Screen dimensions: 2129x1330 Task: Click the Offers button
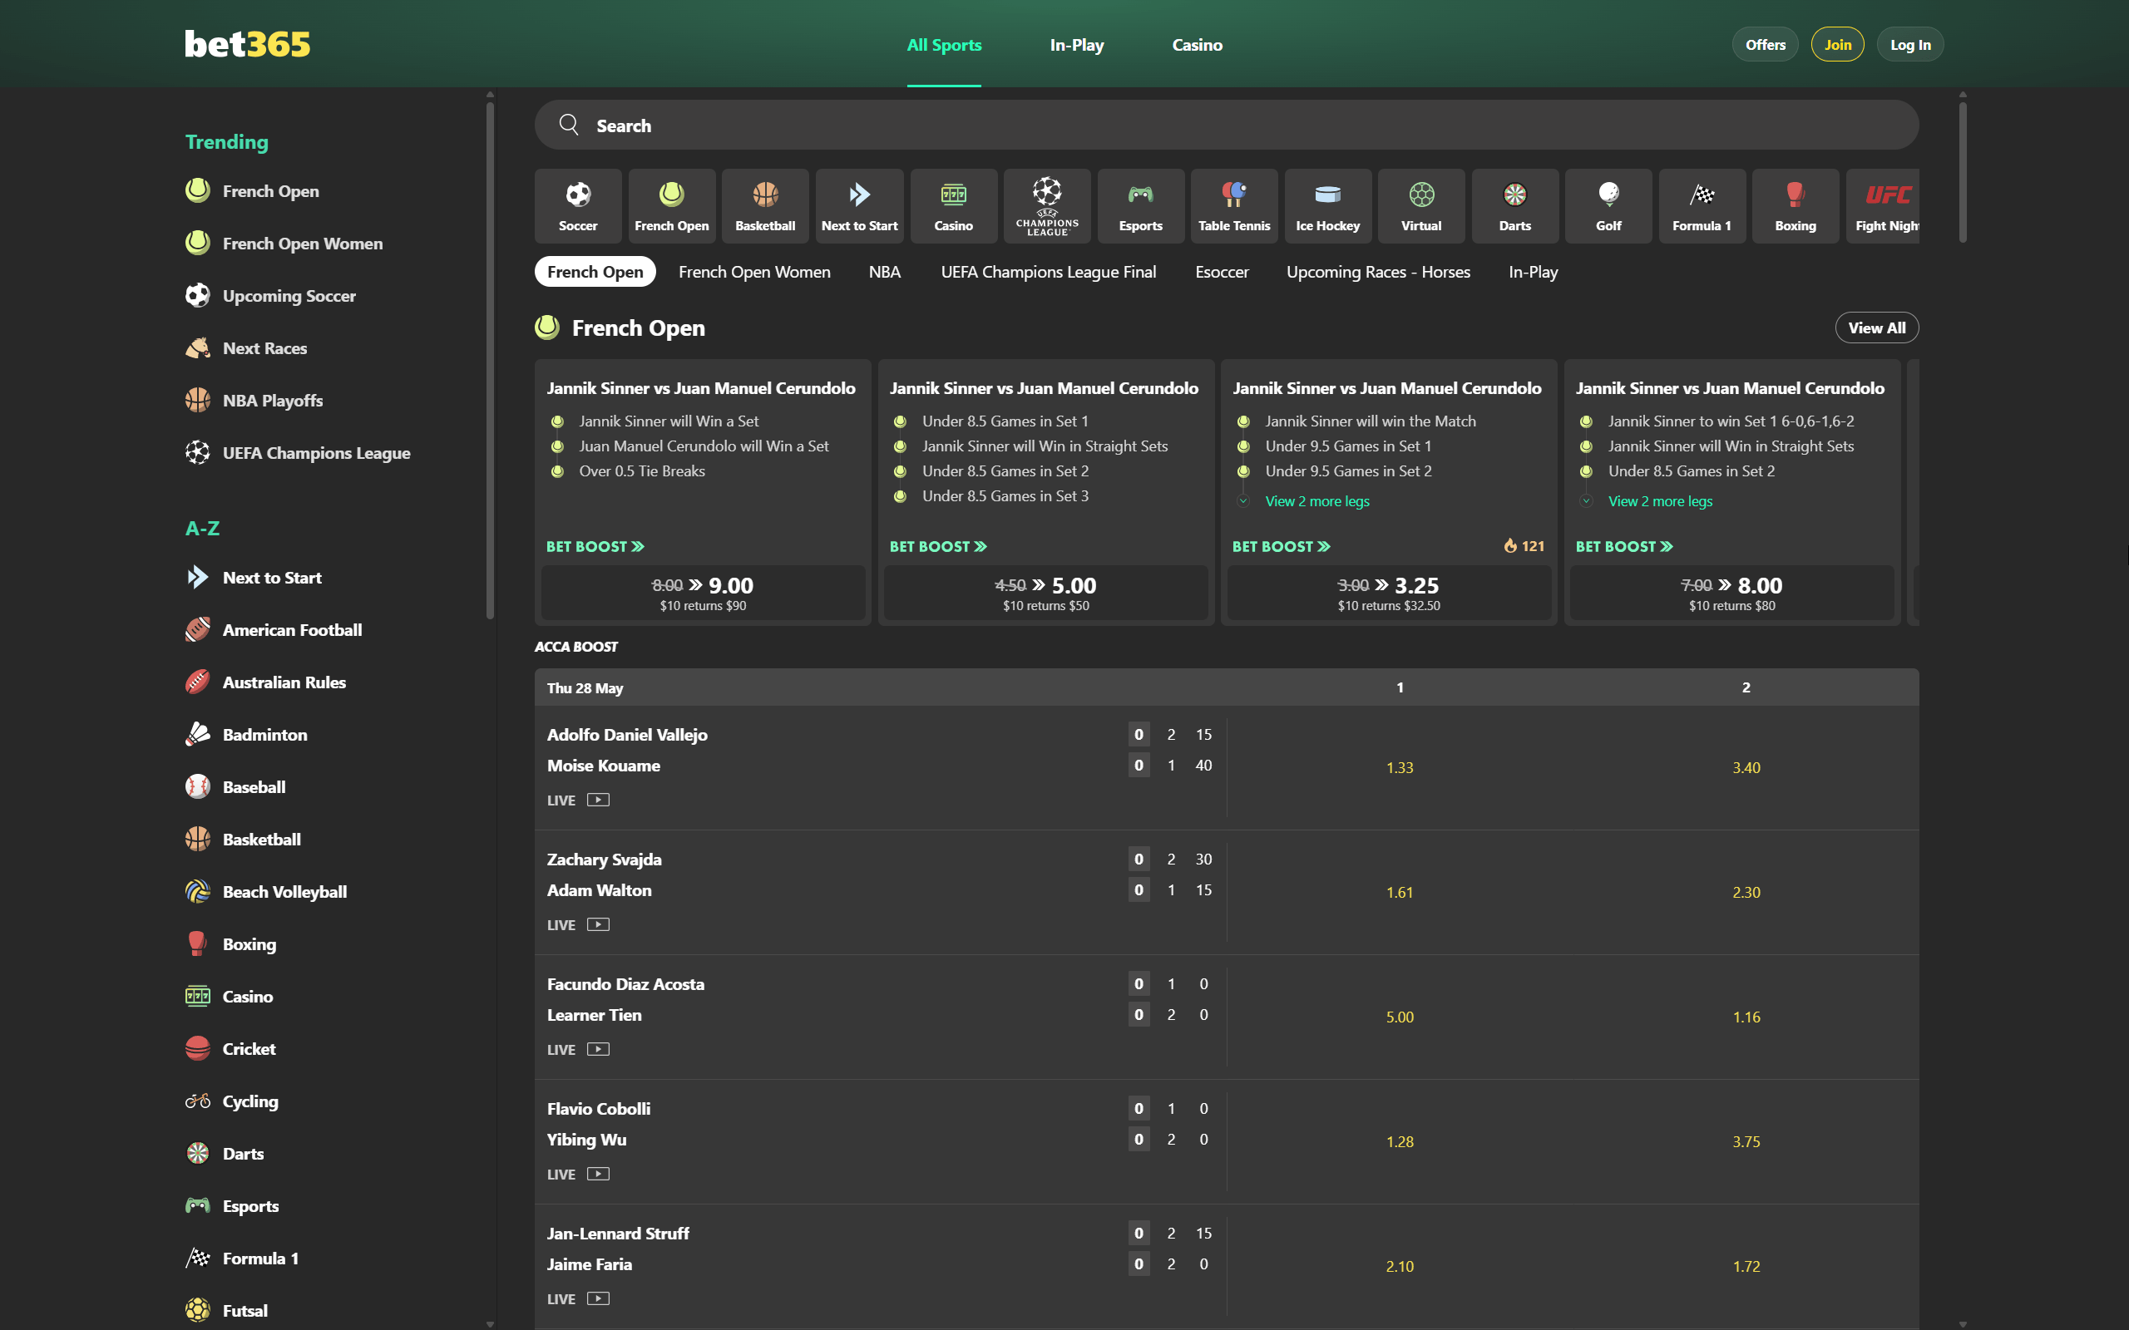(x=1765, y=45)
